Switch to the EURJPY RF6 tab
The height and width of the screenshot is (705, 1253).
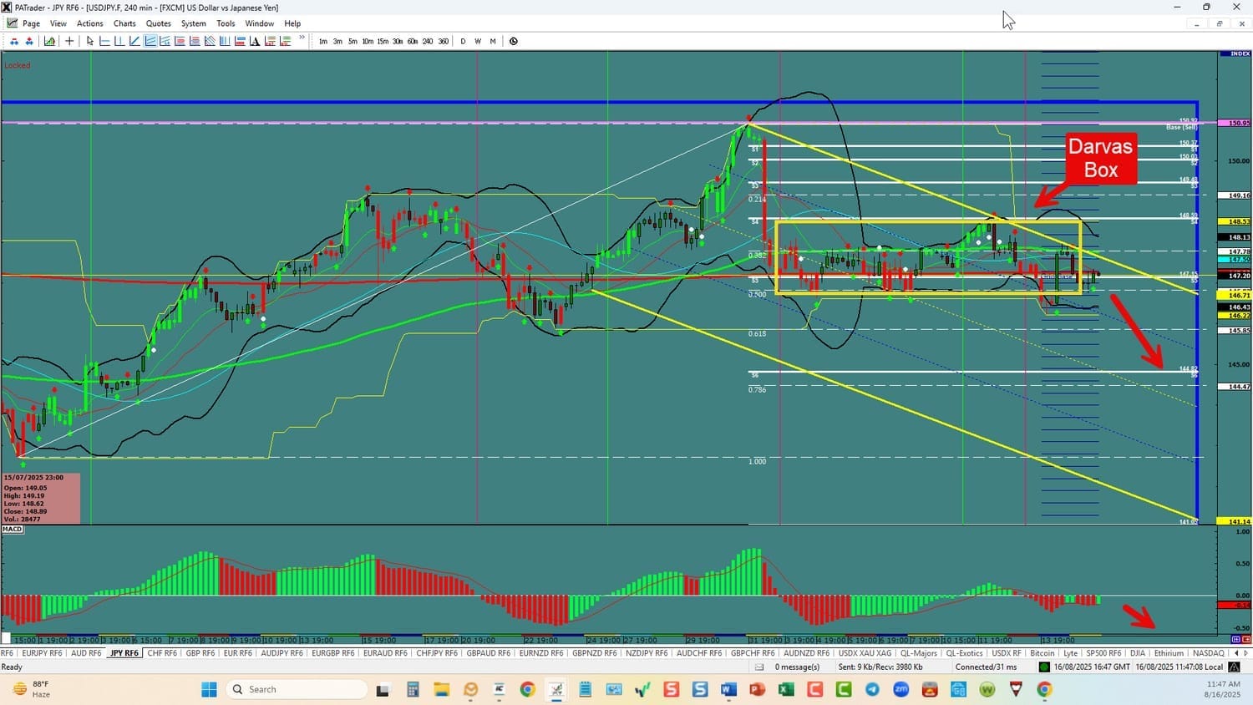42,653
